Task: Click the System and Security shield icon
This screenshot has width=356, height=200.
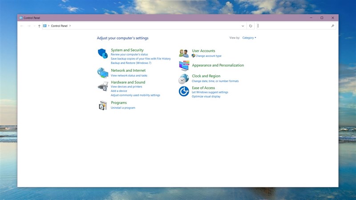Action: (103, 53)
